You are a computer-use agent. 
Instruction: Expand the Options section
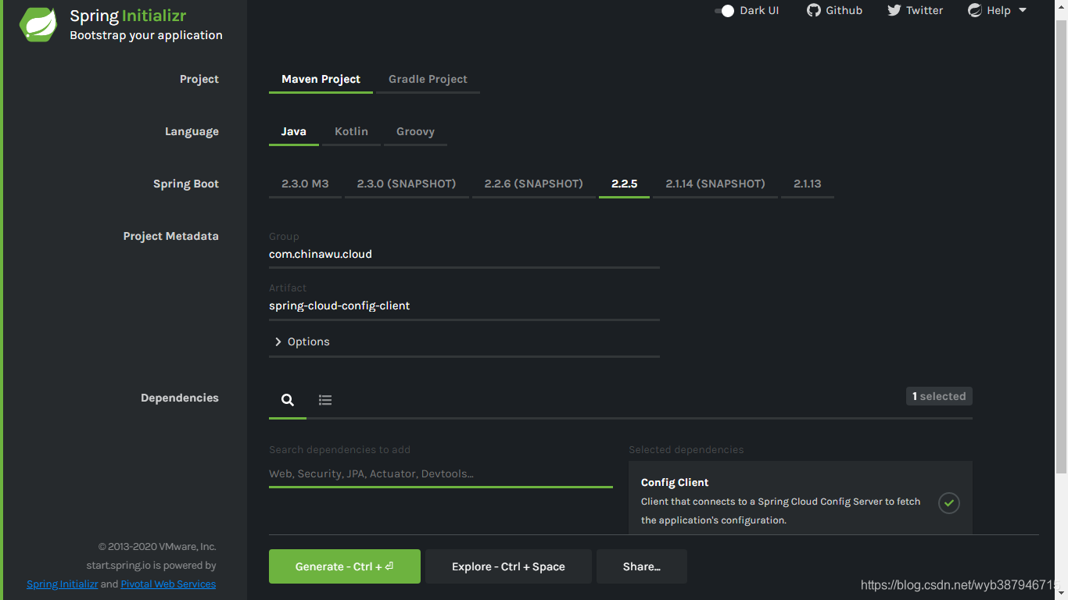pyautogui.click(x=302, y=341)
